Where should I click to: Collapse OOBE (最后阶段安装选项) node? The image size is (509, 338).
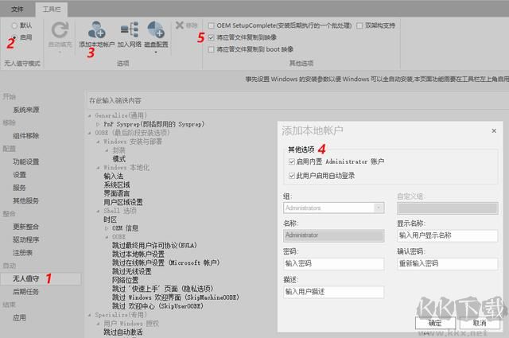pos(90,133)
